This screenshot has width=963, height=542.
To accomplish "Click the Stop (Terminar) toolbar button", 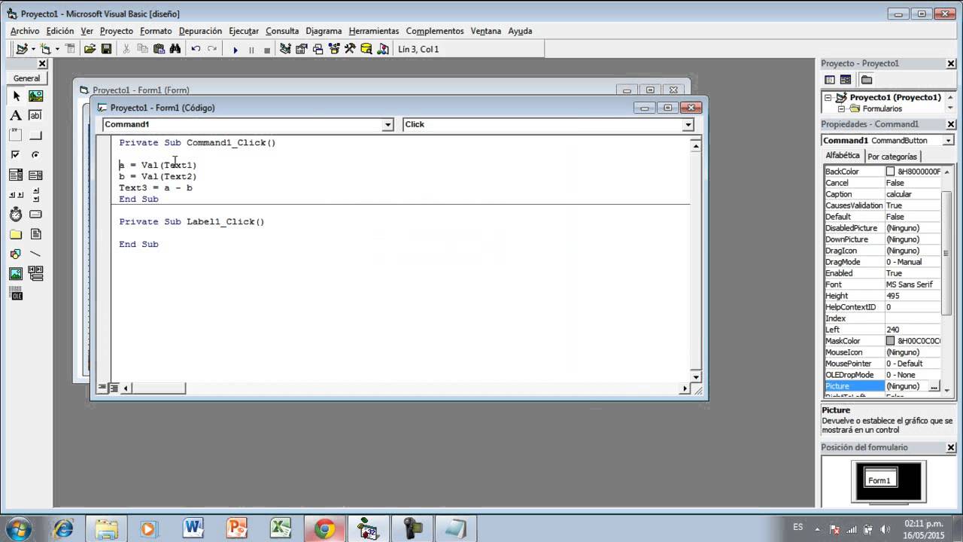I will click(x=267, y=50).
